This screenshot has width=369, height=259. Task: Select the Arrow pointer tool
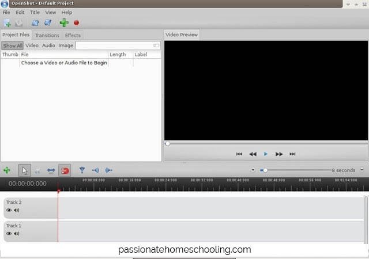(25, 170)
